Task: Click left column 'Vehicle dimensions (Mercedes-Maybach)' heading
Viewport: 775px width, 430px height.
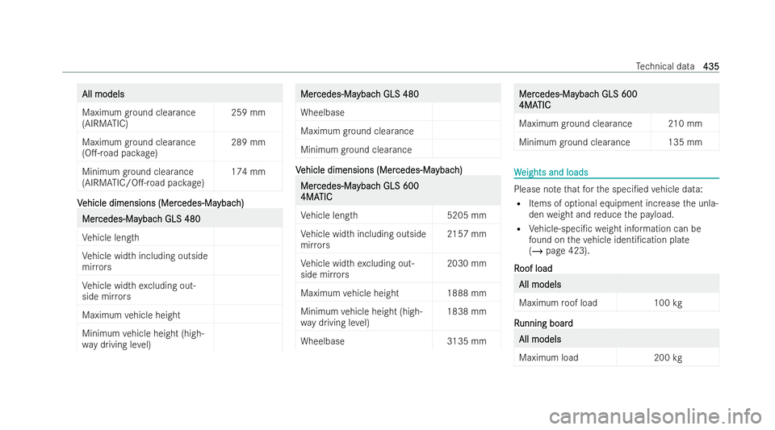Action: 161,203
